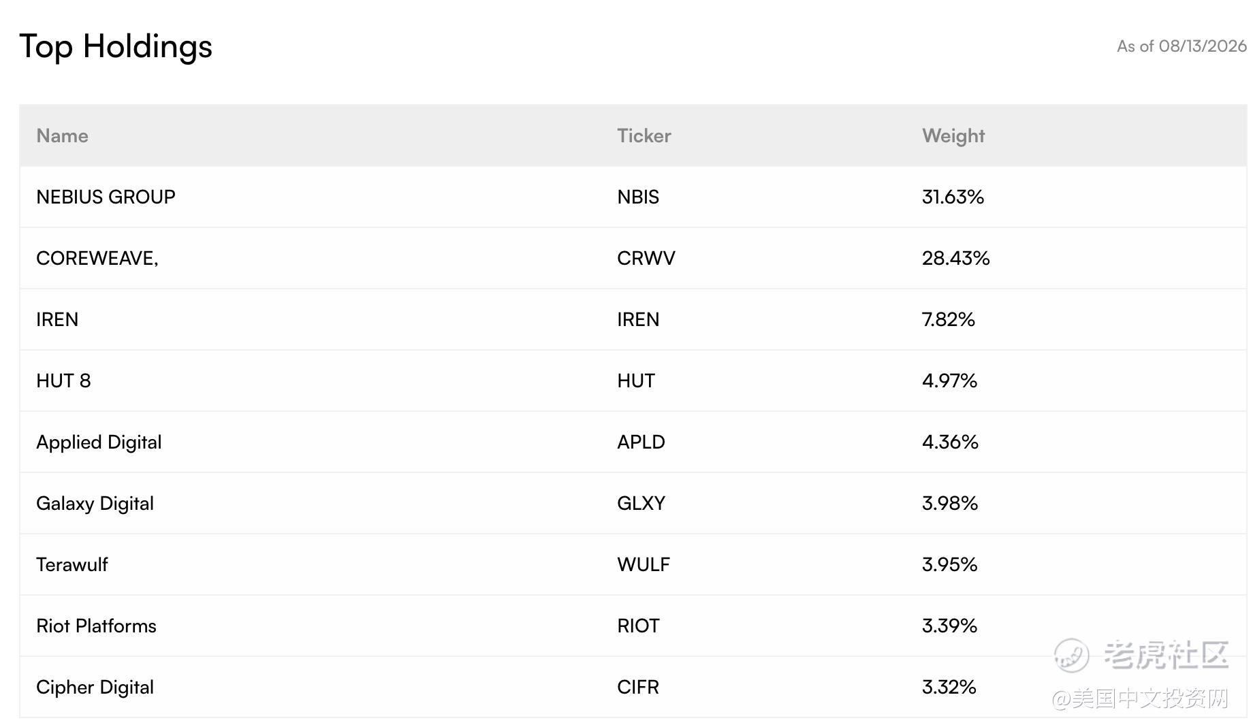Select the Riot Platforms holding name
The height and width of the screenshot is (727, 1253).
pos(96,626)
